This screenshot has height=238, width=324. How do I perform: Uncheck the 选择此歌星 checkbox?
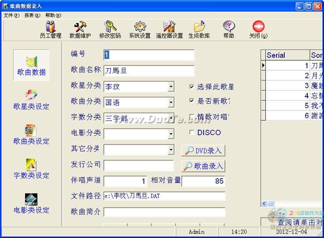pyautogui.click(x=192, y=87)
